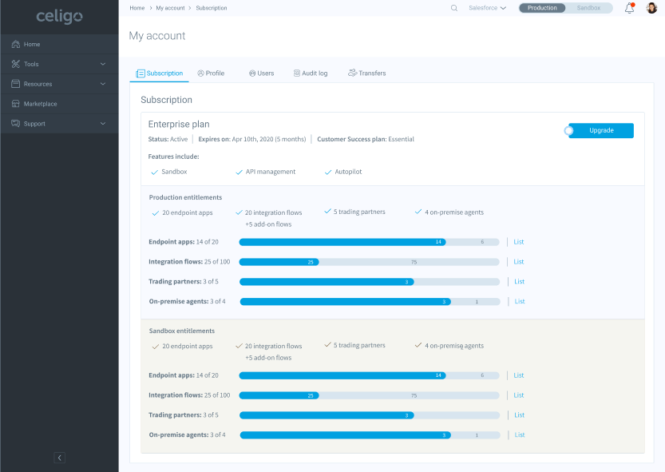Screen dimensions: 665x472
Task: Click the Transfers tab icon
Action: click(x=352, y=73)
